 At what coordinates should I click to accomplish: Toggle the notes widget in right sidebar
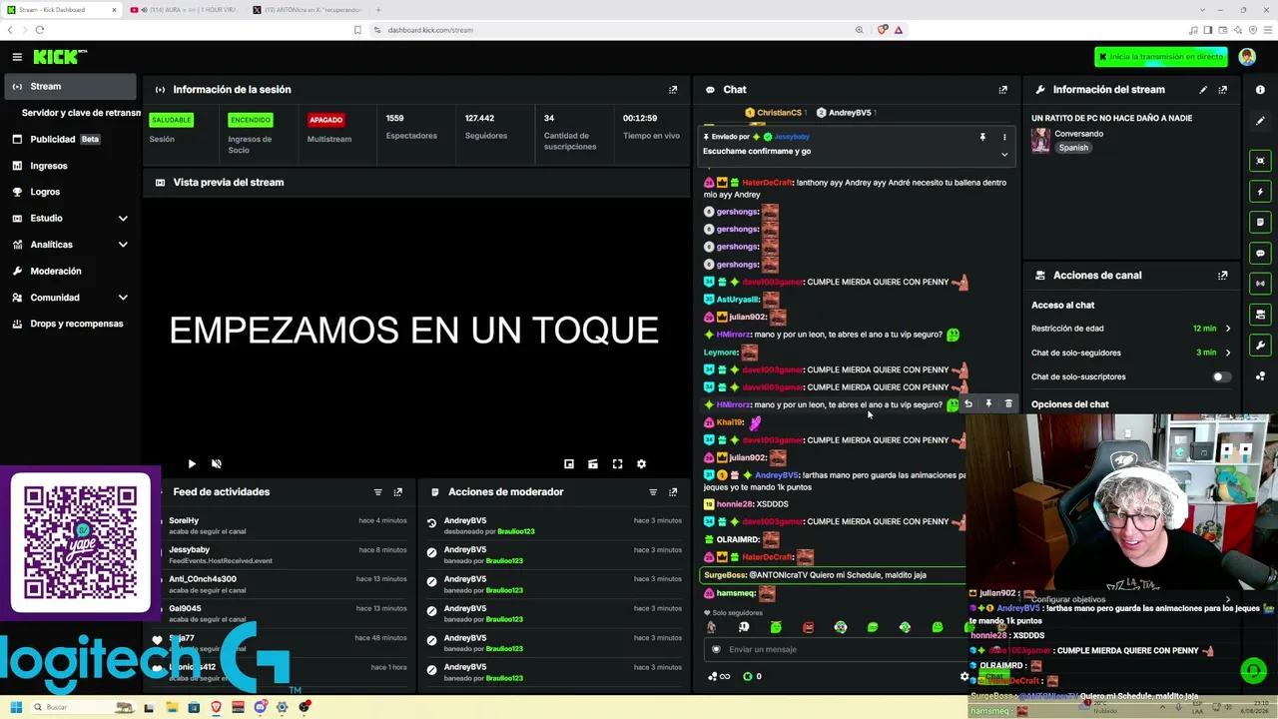coord(1260,223)
